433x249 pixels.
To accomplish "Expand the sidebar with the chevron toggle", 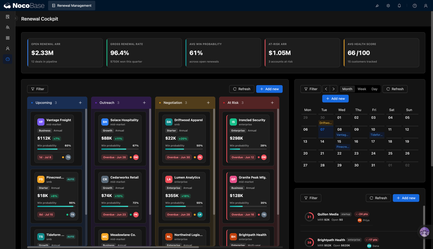I will click(16, 18).
